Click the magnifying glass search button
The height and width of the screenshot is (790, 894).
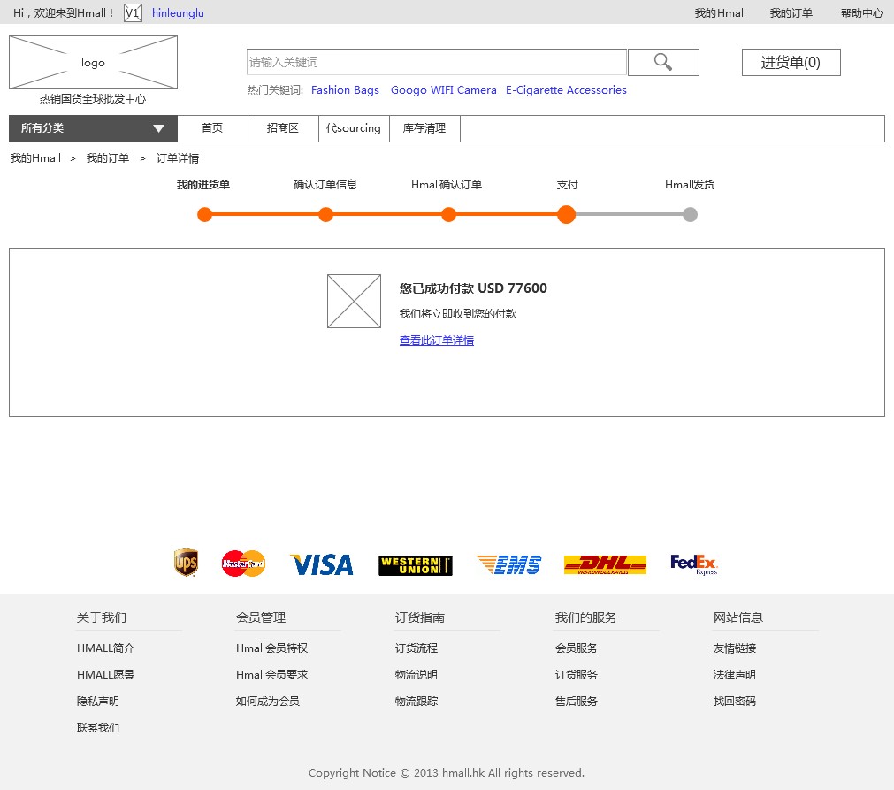tap(663, 62)
